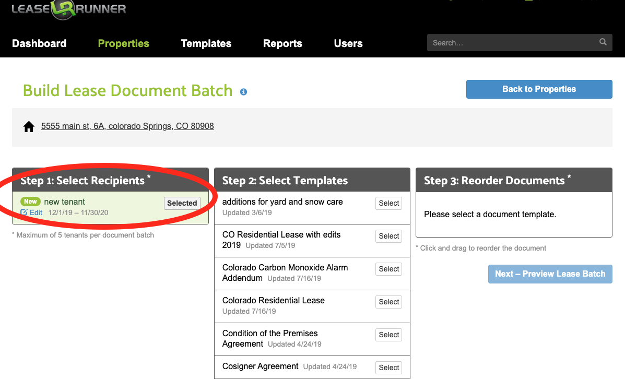Click the Back to Properties button
The width and height of the screenshot is (625, 379).
pos(539,89)
